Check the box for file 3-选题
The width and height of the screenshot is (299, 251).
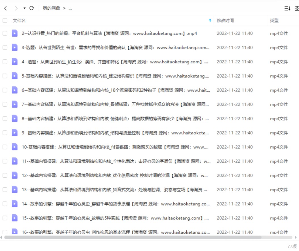click(x=5, y=47)
